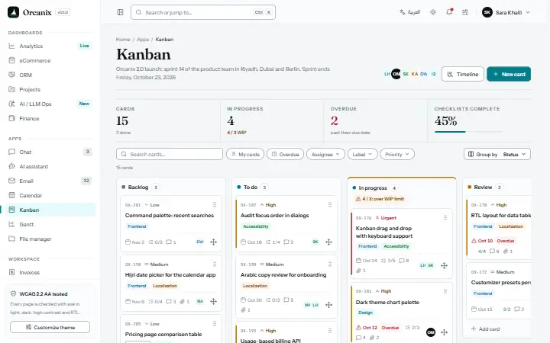
Task: Open menu on Pricing page comparison card
Action: [215, 323]
